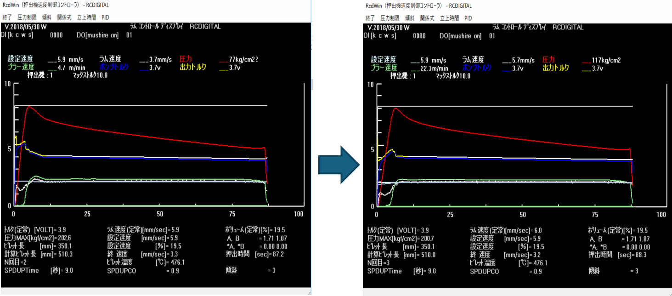Click PID menu in right window

point(468,18)
